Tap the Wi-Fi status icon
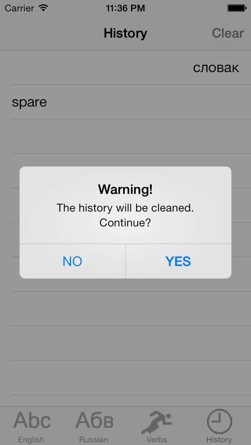The height and width of the screenshot is (445, 251). coord(44,8)
